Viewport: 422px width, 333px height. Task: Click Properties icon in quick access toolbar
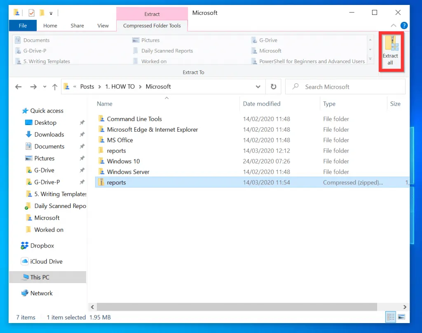coord(32,13)
